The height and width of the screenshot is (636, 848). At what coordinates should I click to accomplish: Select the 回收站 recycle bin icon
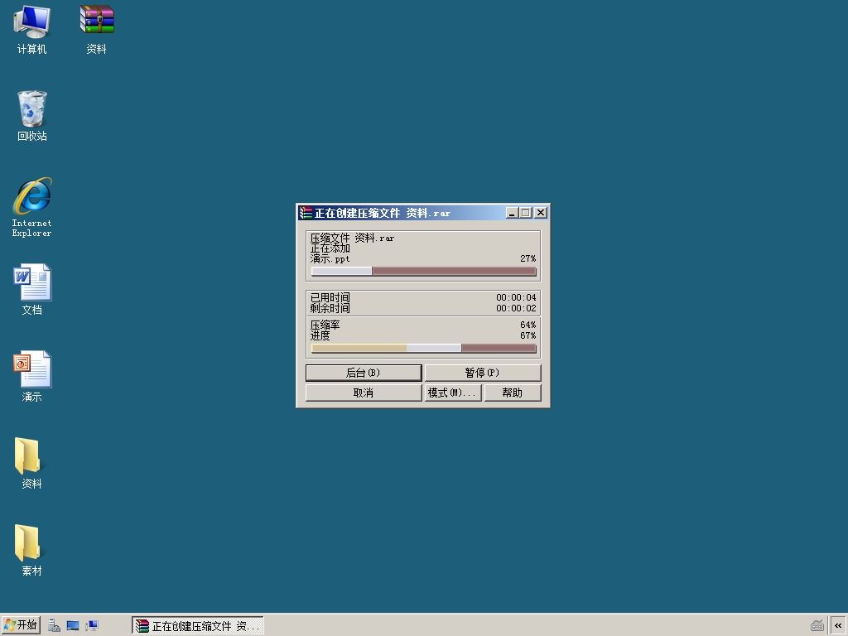coord(31,117)
